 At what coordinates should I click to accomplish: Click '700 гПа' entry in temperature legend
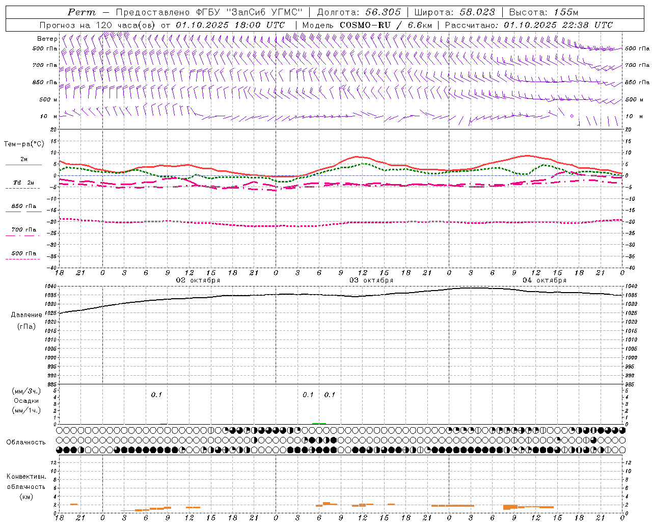(x=24, y=230)
